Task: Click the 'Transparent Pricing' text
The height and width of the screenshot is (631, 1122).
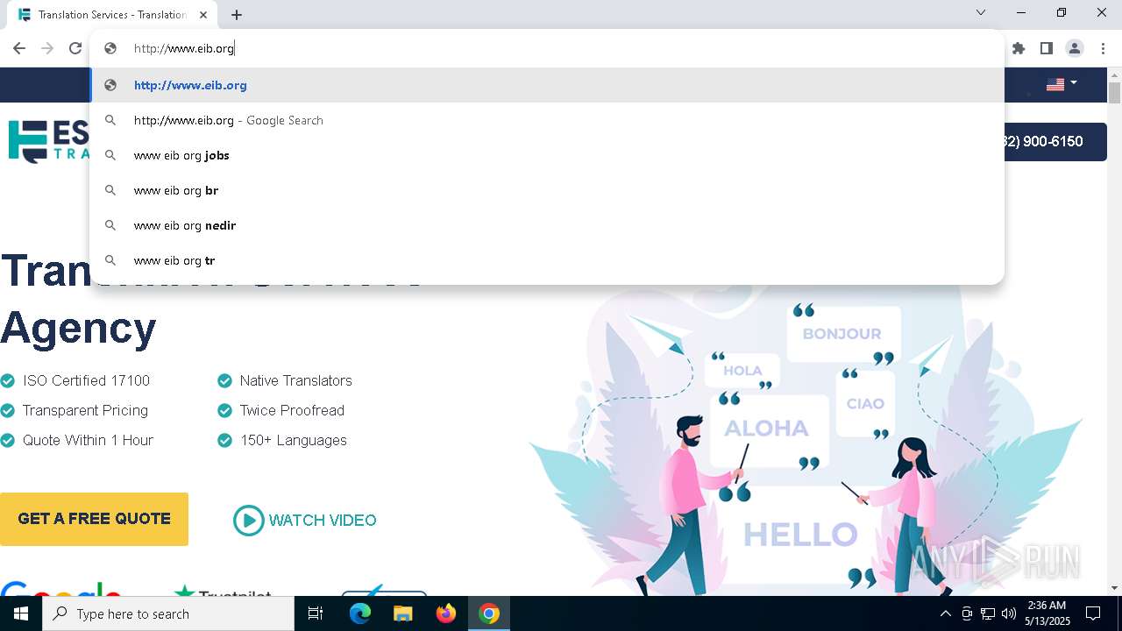Action: [85, 410]
